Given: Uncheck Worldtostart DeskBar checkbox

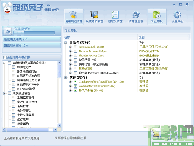Looking at the screenshot, I should click(75, 86).
